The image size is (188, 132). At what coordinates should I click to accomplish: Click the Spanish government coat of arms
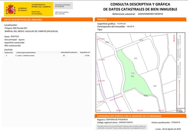[11, 9]
